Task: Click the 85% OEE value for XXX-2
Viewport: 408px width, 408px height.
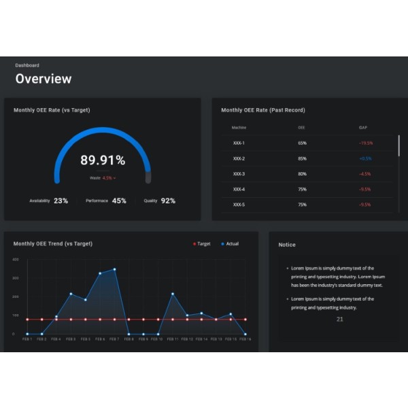Action: pyautogui.click(x=302, y=158)
